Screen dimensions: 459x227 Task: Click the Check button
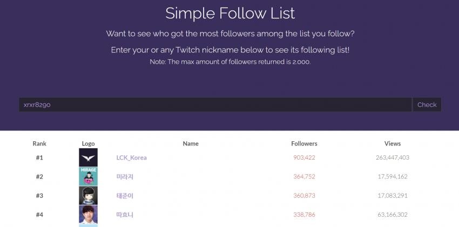pyautogui.click(x=427, y=105)
